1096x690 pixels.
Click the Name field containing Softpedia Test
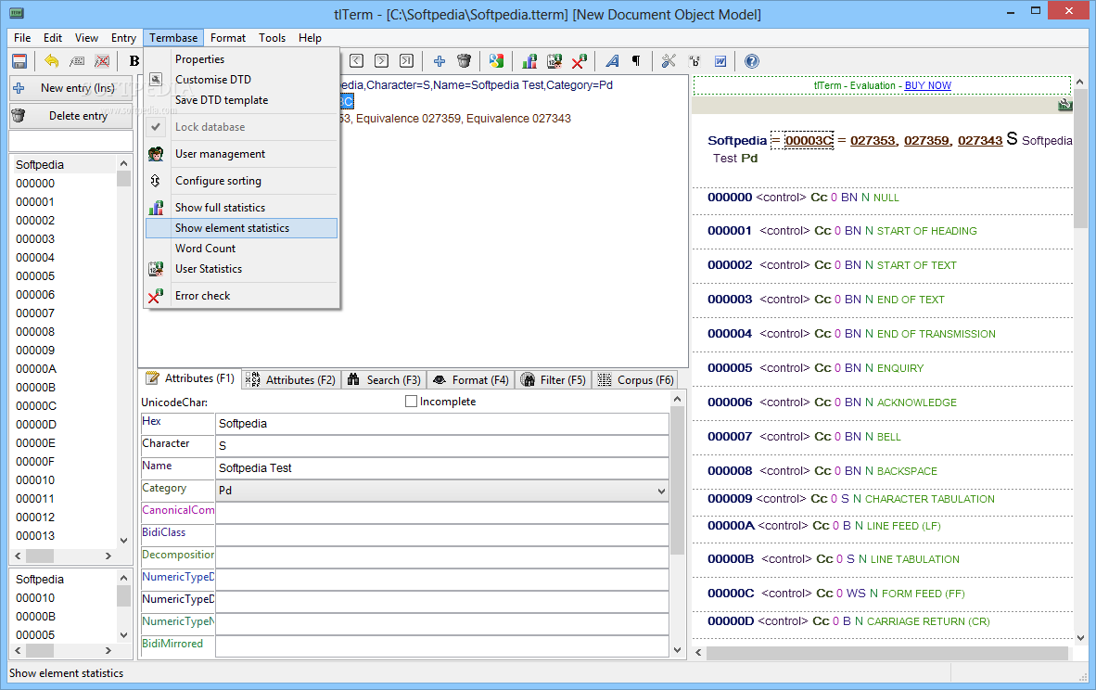(441, 468)
